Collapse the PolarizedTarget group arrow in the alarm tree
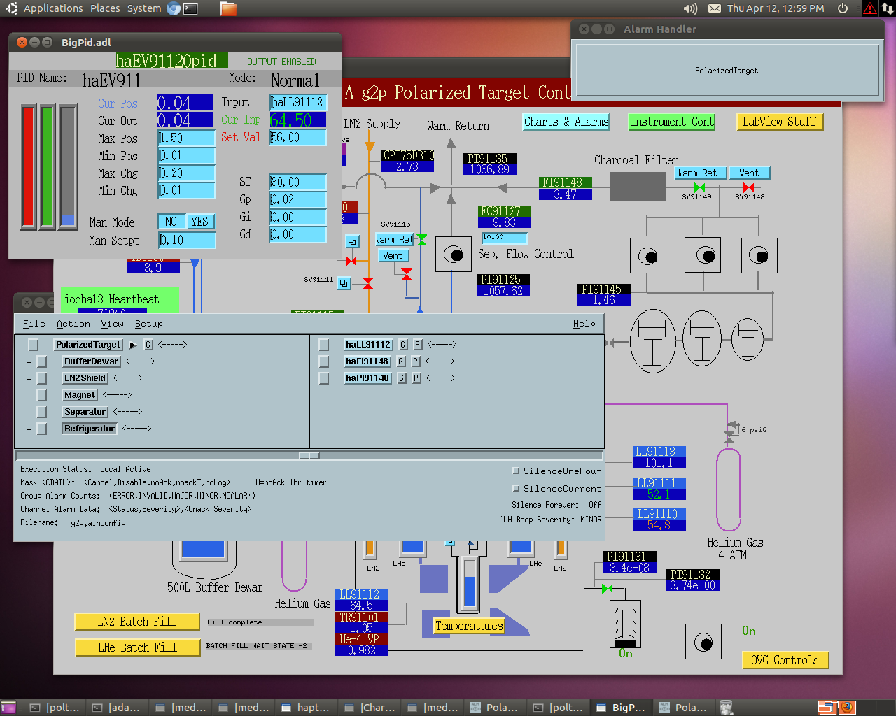896x716 pixels. [x=133, y=345]
